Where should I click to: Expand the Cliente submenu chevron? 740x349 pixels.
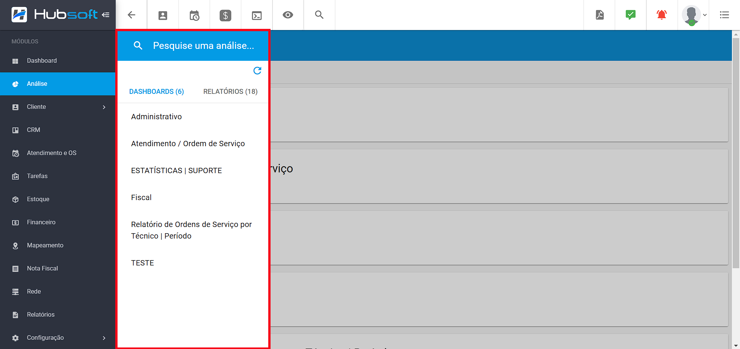pyautogui.click(x=104, y=107)
